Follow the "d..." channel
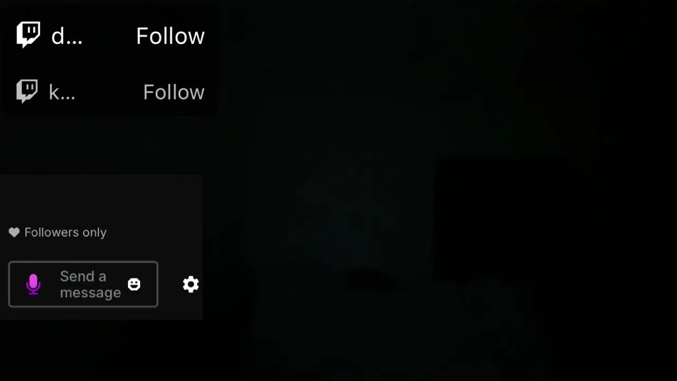The width and height of the screenshot is (677, 381). [x=170, y=36]
